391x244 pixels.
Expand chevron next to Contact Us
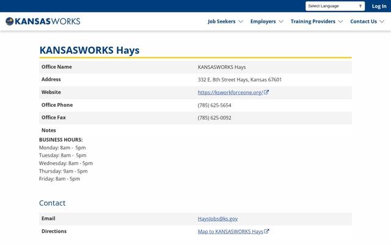(382, 22)
